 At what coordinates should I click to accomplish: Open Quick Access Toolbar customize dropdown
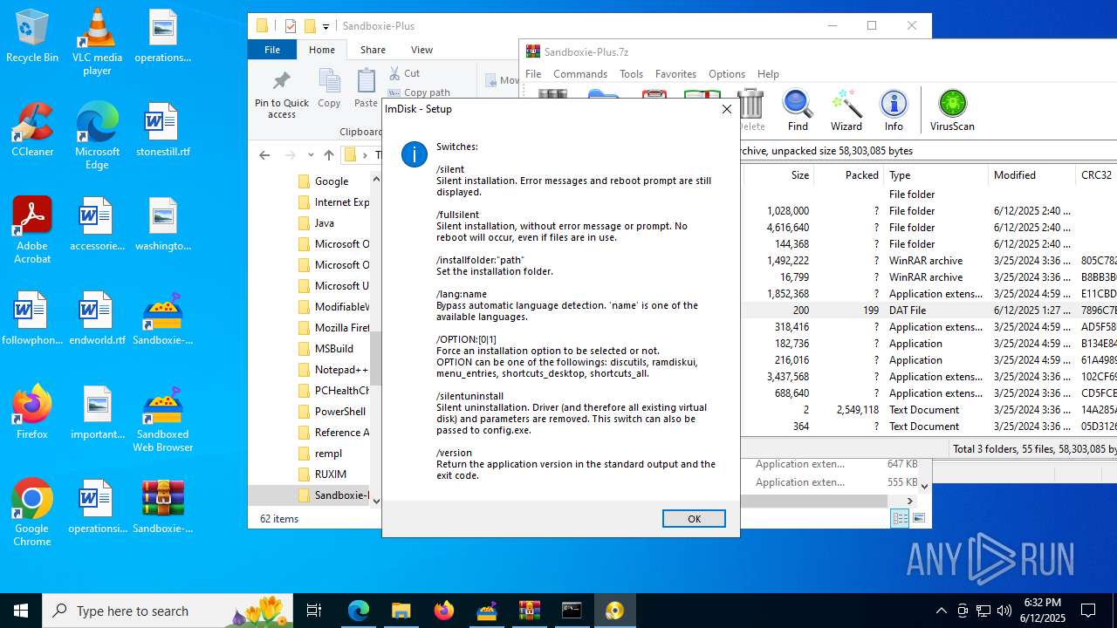326,26
